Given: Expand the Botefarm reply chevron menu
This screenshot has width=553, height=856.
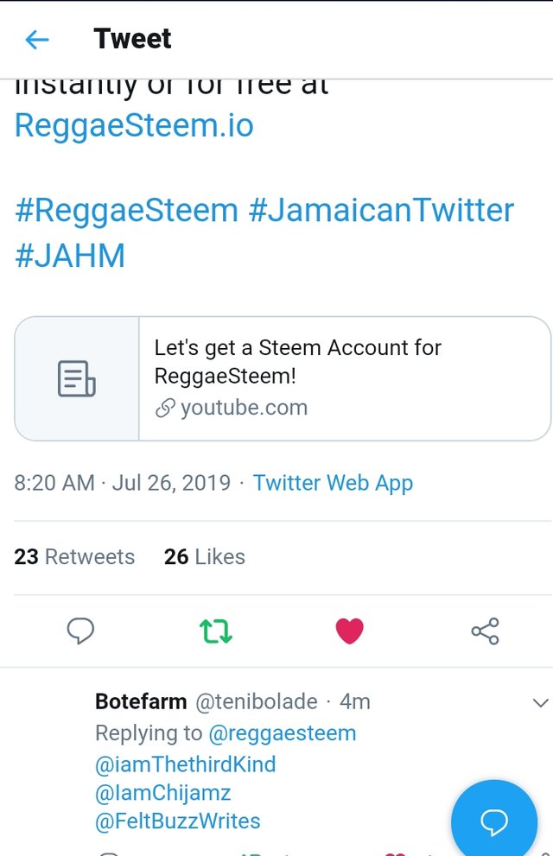Looking at the screenshot, I should [x=540, y=702].
